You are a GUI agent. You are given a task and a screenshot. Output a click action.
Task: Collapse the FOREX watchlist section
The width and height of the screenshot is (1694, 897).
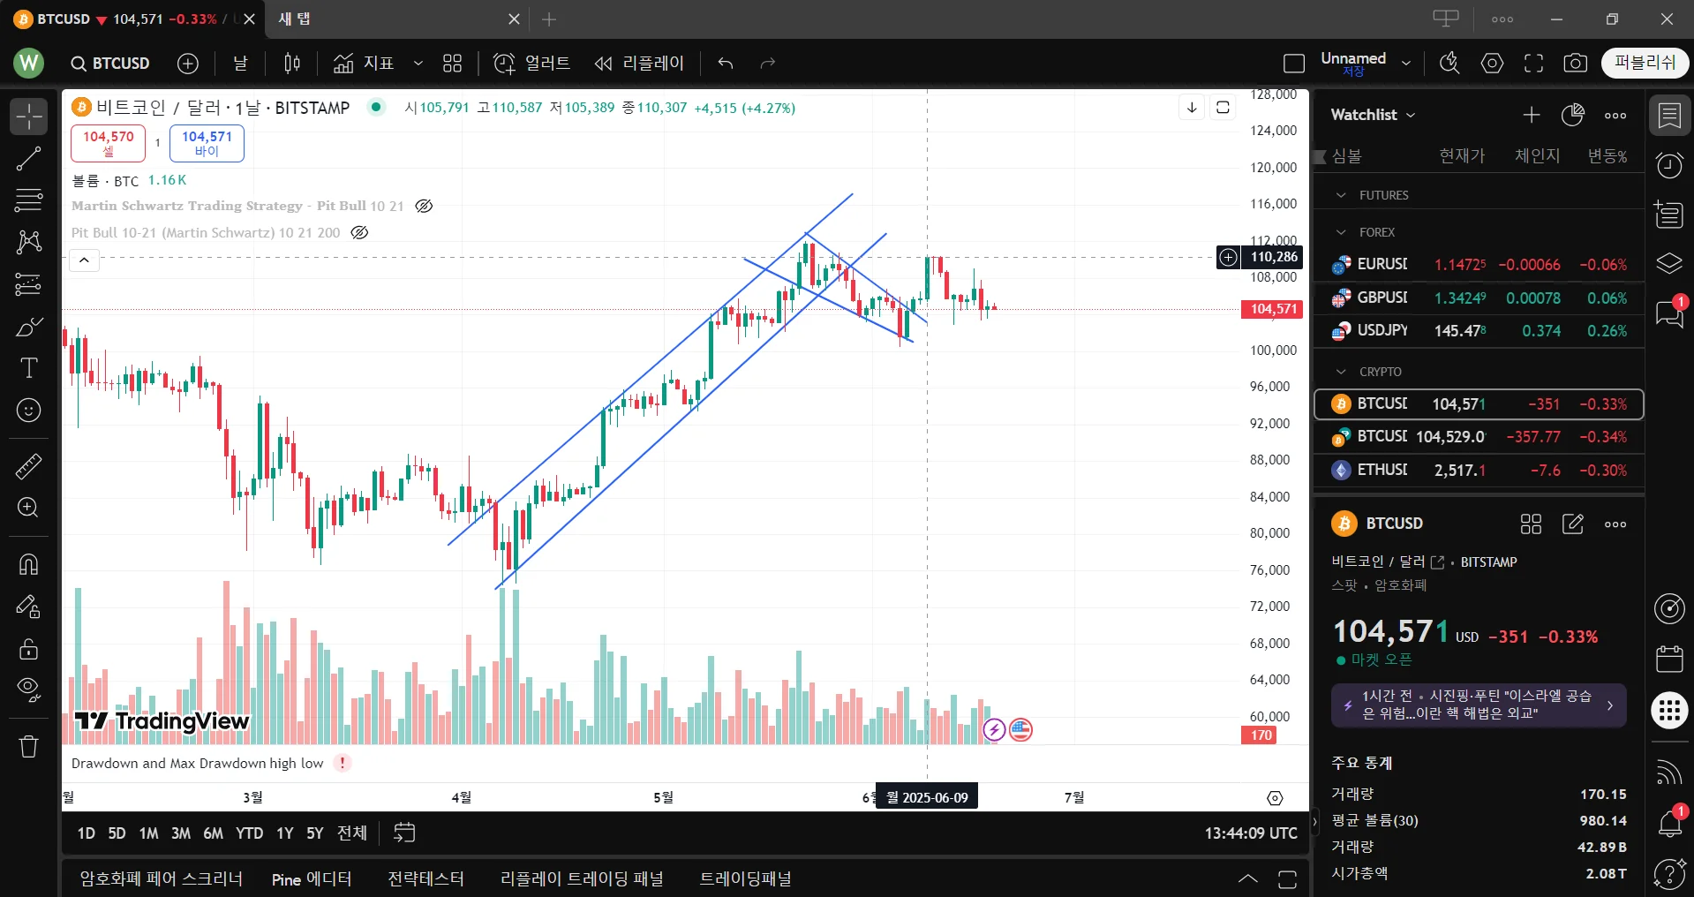(x=1341, y=232)
